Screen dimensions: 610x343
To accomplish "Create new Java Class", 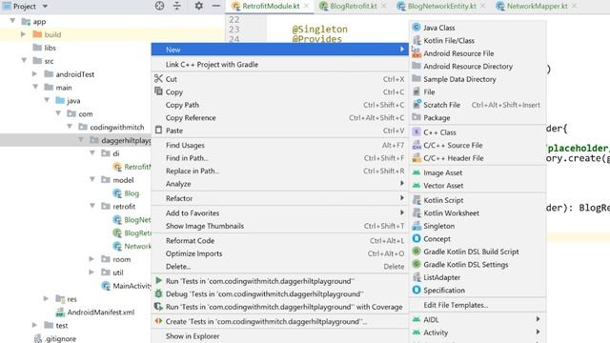I will coord(478,28).
